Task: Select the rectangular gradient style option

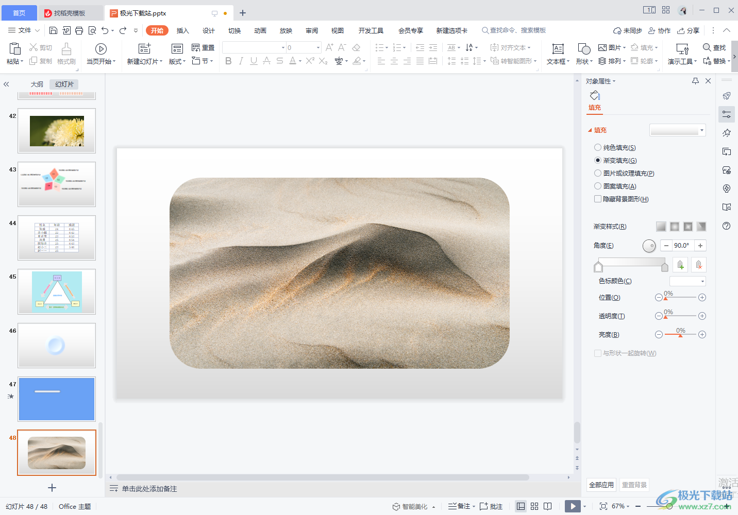Action: click(x=688, y=227)
